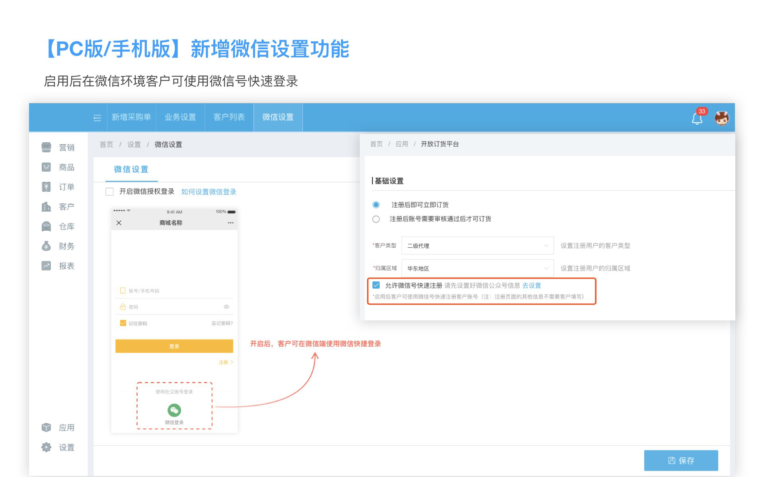Open the 如何设置微信登录 help link
Screen dimensions: 764x477
[209, 192]
